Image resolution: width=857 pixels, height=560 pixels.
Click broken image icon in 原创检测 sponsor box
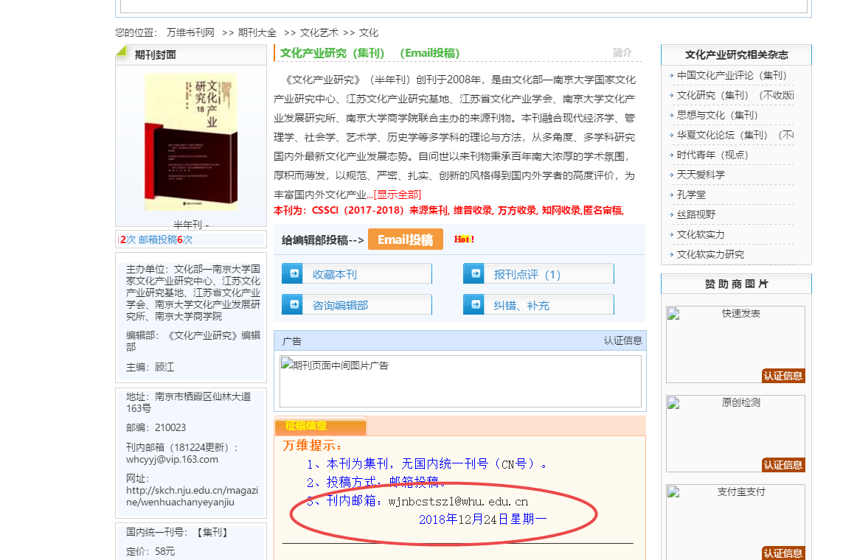[x=673, y=403]
